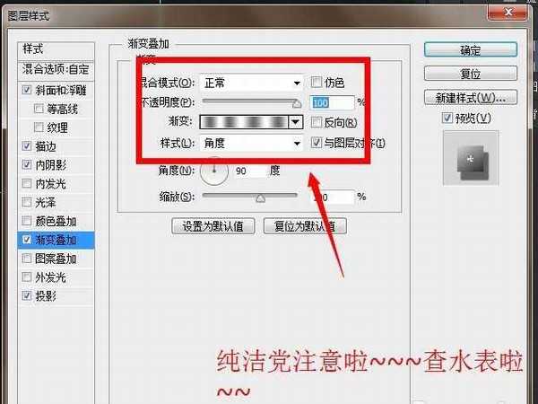Toggle the 斜面和浮雕 checkbox
Screen dimensions: 538x404
(x=27, y=90)
